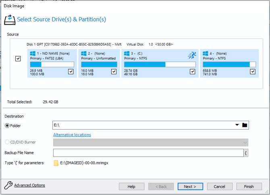Uncheck the C: NTFS partition checkbox
Viewport: 270px width, 195px height.
[192, 71]
